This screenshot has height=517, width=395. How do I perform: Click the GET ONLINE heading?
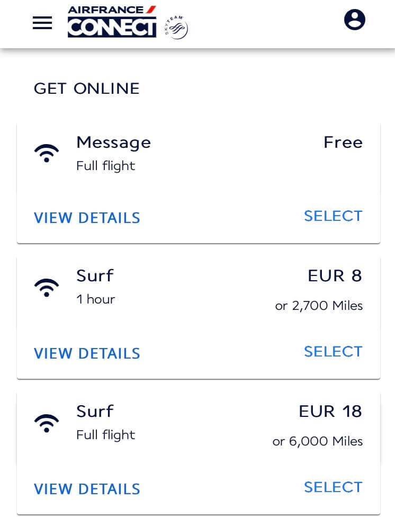pos(87,88)
